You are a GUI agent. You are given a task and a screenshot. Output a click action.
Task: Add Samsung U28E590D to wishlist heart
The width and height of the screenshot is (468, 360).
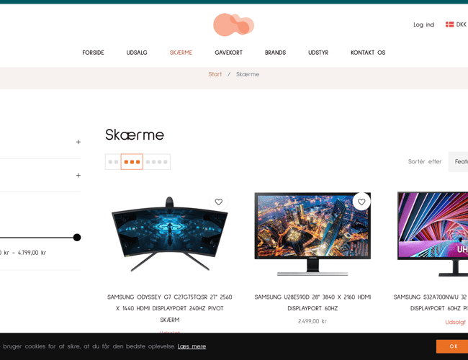pyautogui.click(x=361, y=202)
